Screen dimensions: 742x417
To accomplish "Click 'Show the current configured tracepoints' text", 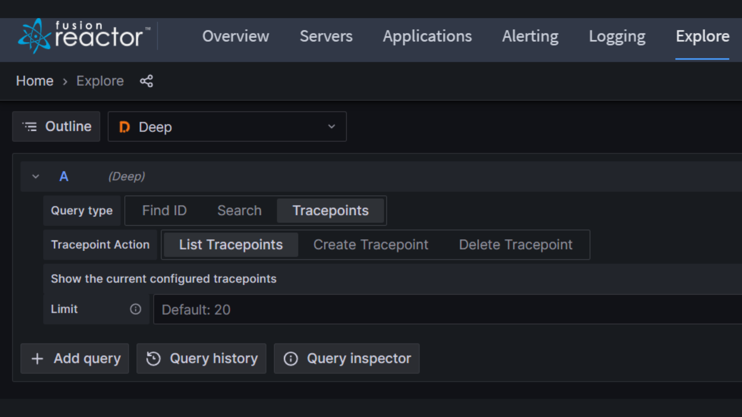I will tap(164, 279).
